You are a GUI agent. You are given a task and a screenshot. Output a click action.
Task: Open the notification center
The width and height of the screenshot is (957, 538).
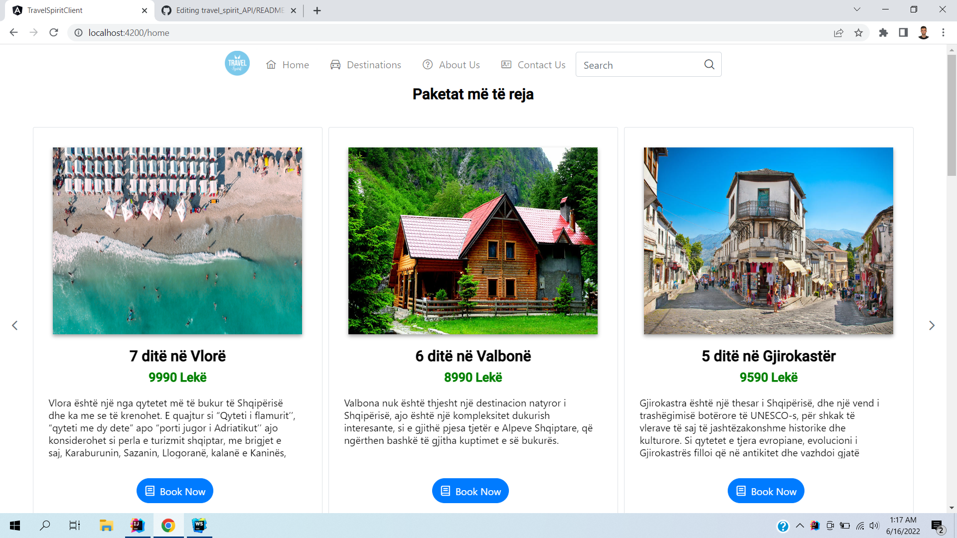click(x=938, y=526)
